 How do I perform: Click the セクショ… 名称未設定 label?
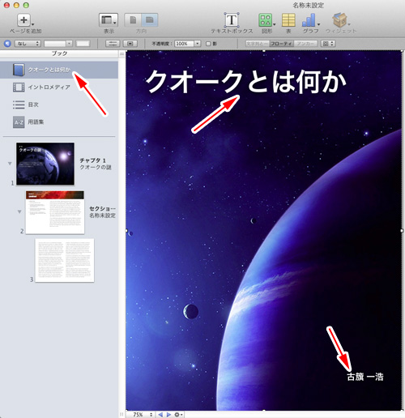[102, 212]
